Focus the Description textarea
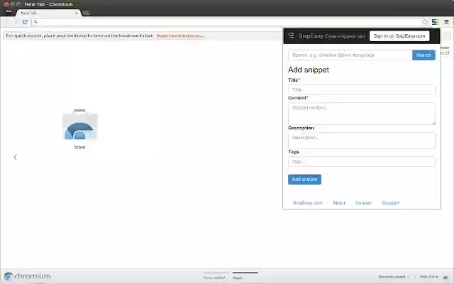 pyautogui.click(x=362, y=141)
